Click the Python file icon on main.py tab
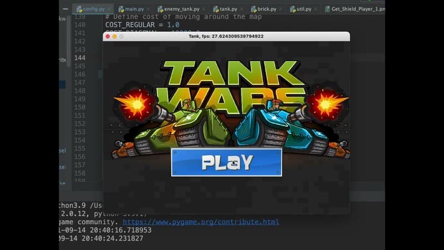 [121, 9]
